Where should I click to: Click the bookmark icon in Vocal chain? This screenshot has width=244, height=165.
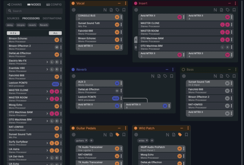click(124, 10)
